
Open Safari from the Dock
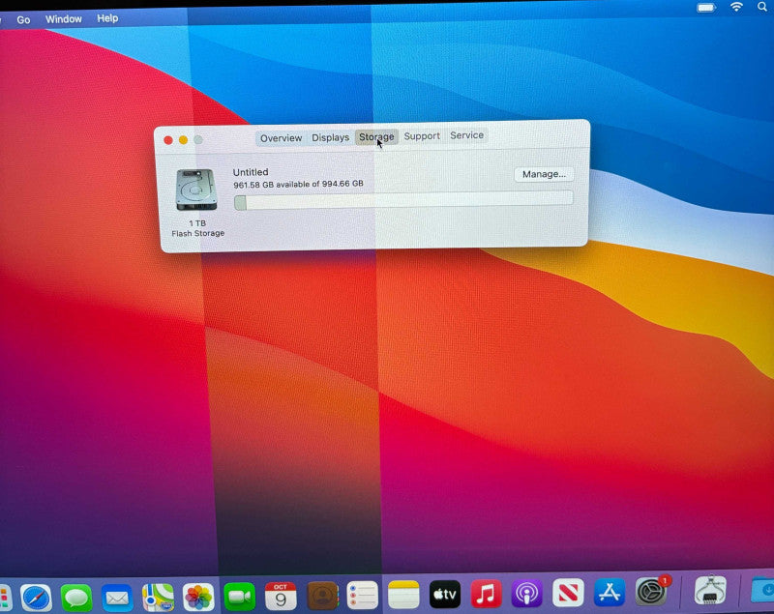pos(36,598)
